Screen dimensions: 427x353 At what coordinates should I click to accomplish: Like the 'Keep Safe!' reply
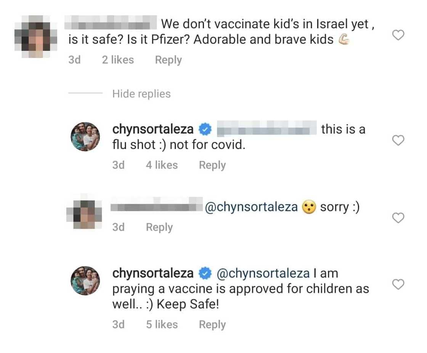point(398,284)
